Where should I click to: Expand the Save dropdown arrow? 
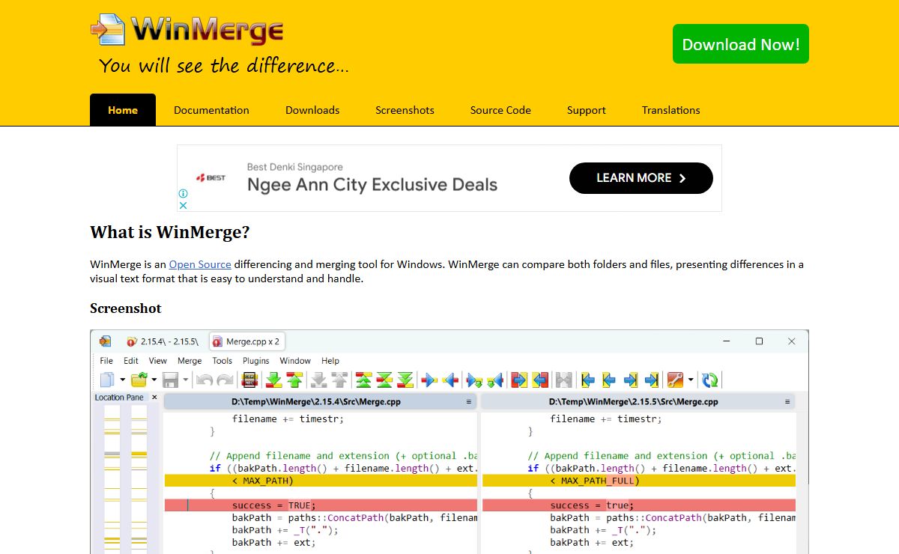click(185, 380)
